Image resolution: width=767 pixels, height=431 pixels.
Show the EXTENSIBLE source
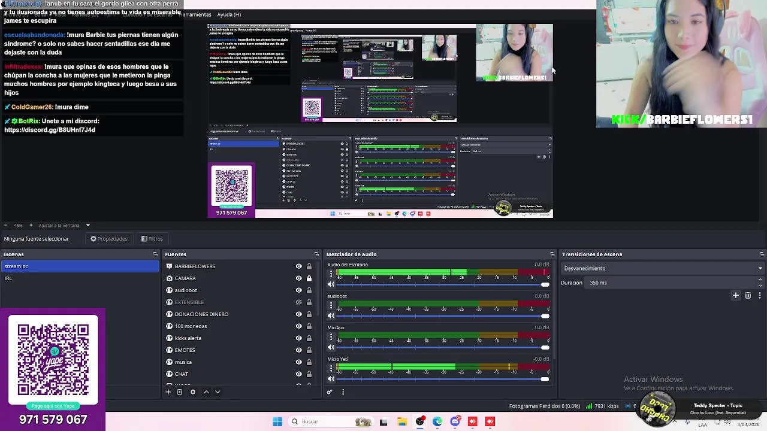tap(298, 302)
